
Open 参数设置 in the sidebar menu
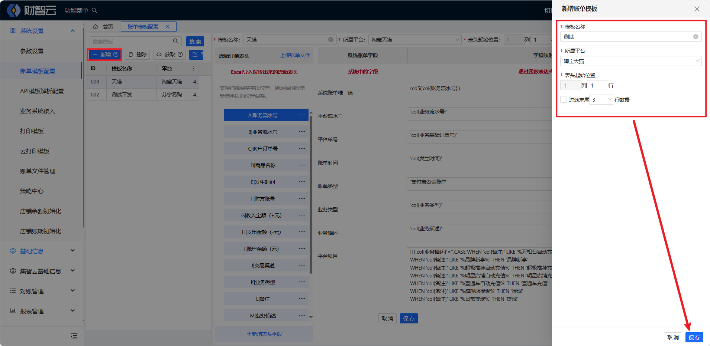click(x=32, y=51)
